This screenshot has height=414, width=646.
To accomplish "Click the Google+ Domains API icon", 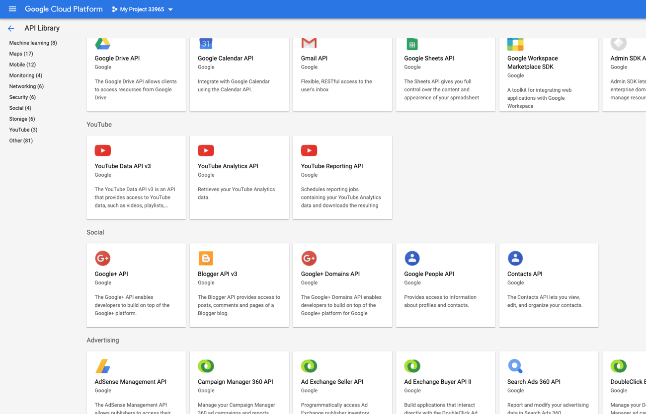I will click(x=309, y=258).
